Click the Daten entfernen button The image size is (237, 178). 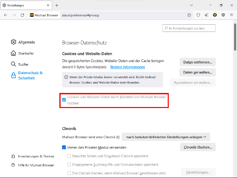click(x=198, y=62)
